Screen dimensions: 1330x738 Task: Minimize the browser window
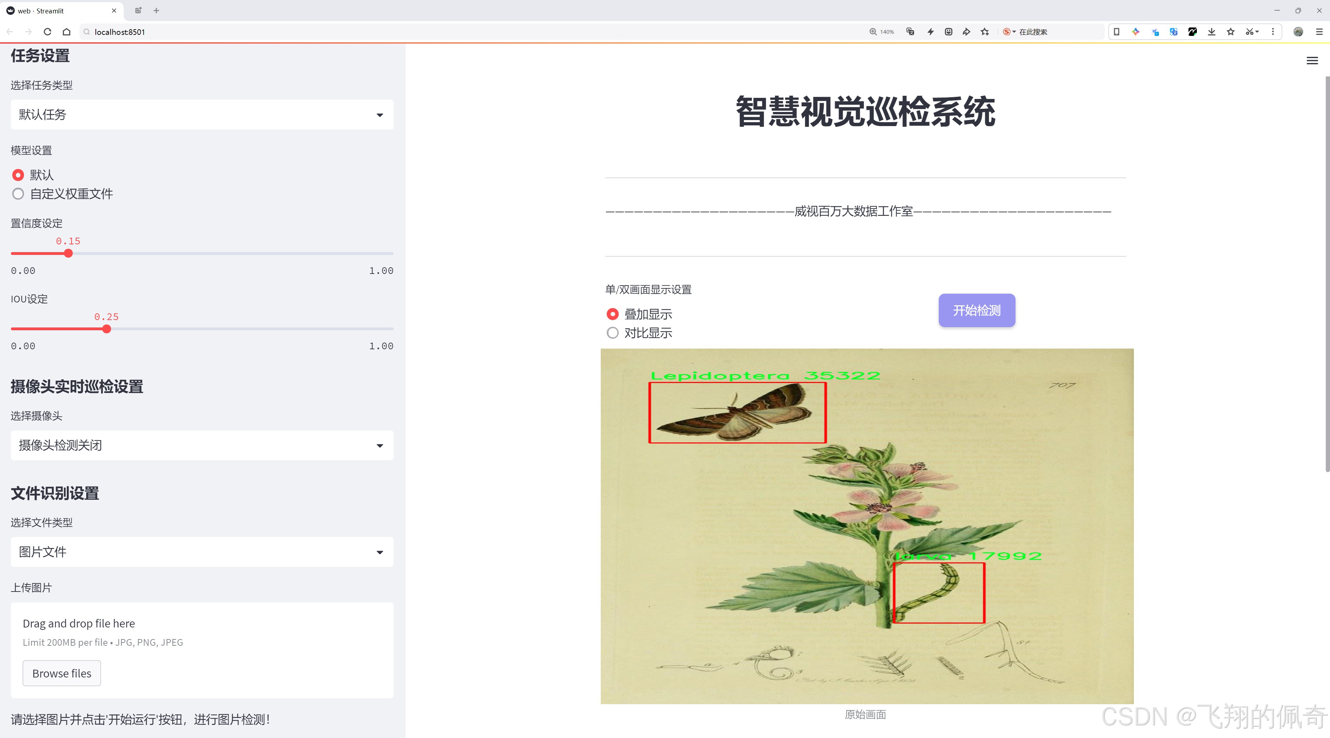1277,11
